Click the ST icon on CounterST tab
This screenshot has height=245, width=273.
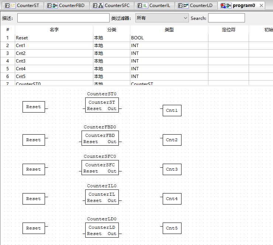point(10,6)
